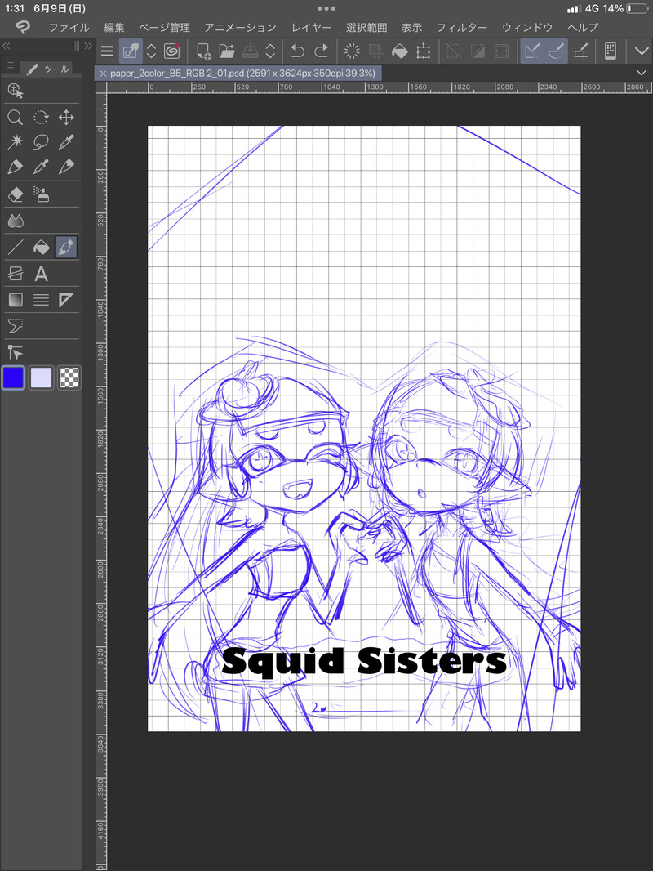653x871 pixels.
Task: Open the フィルター menu
Action: coord(462,27)
